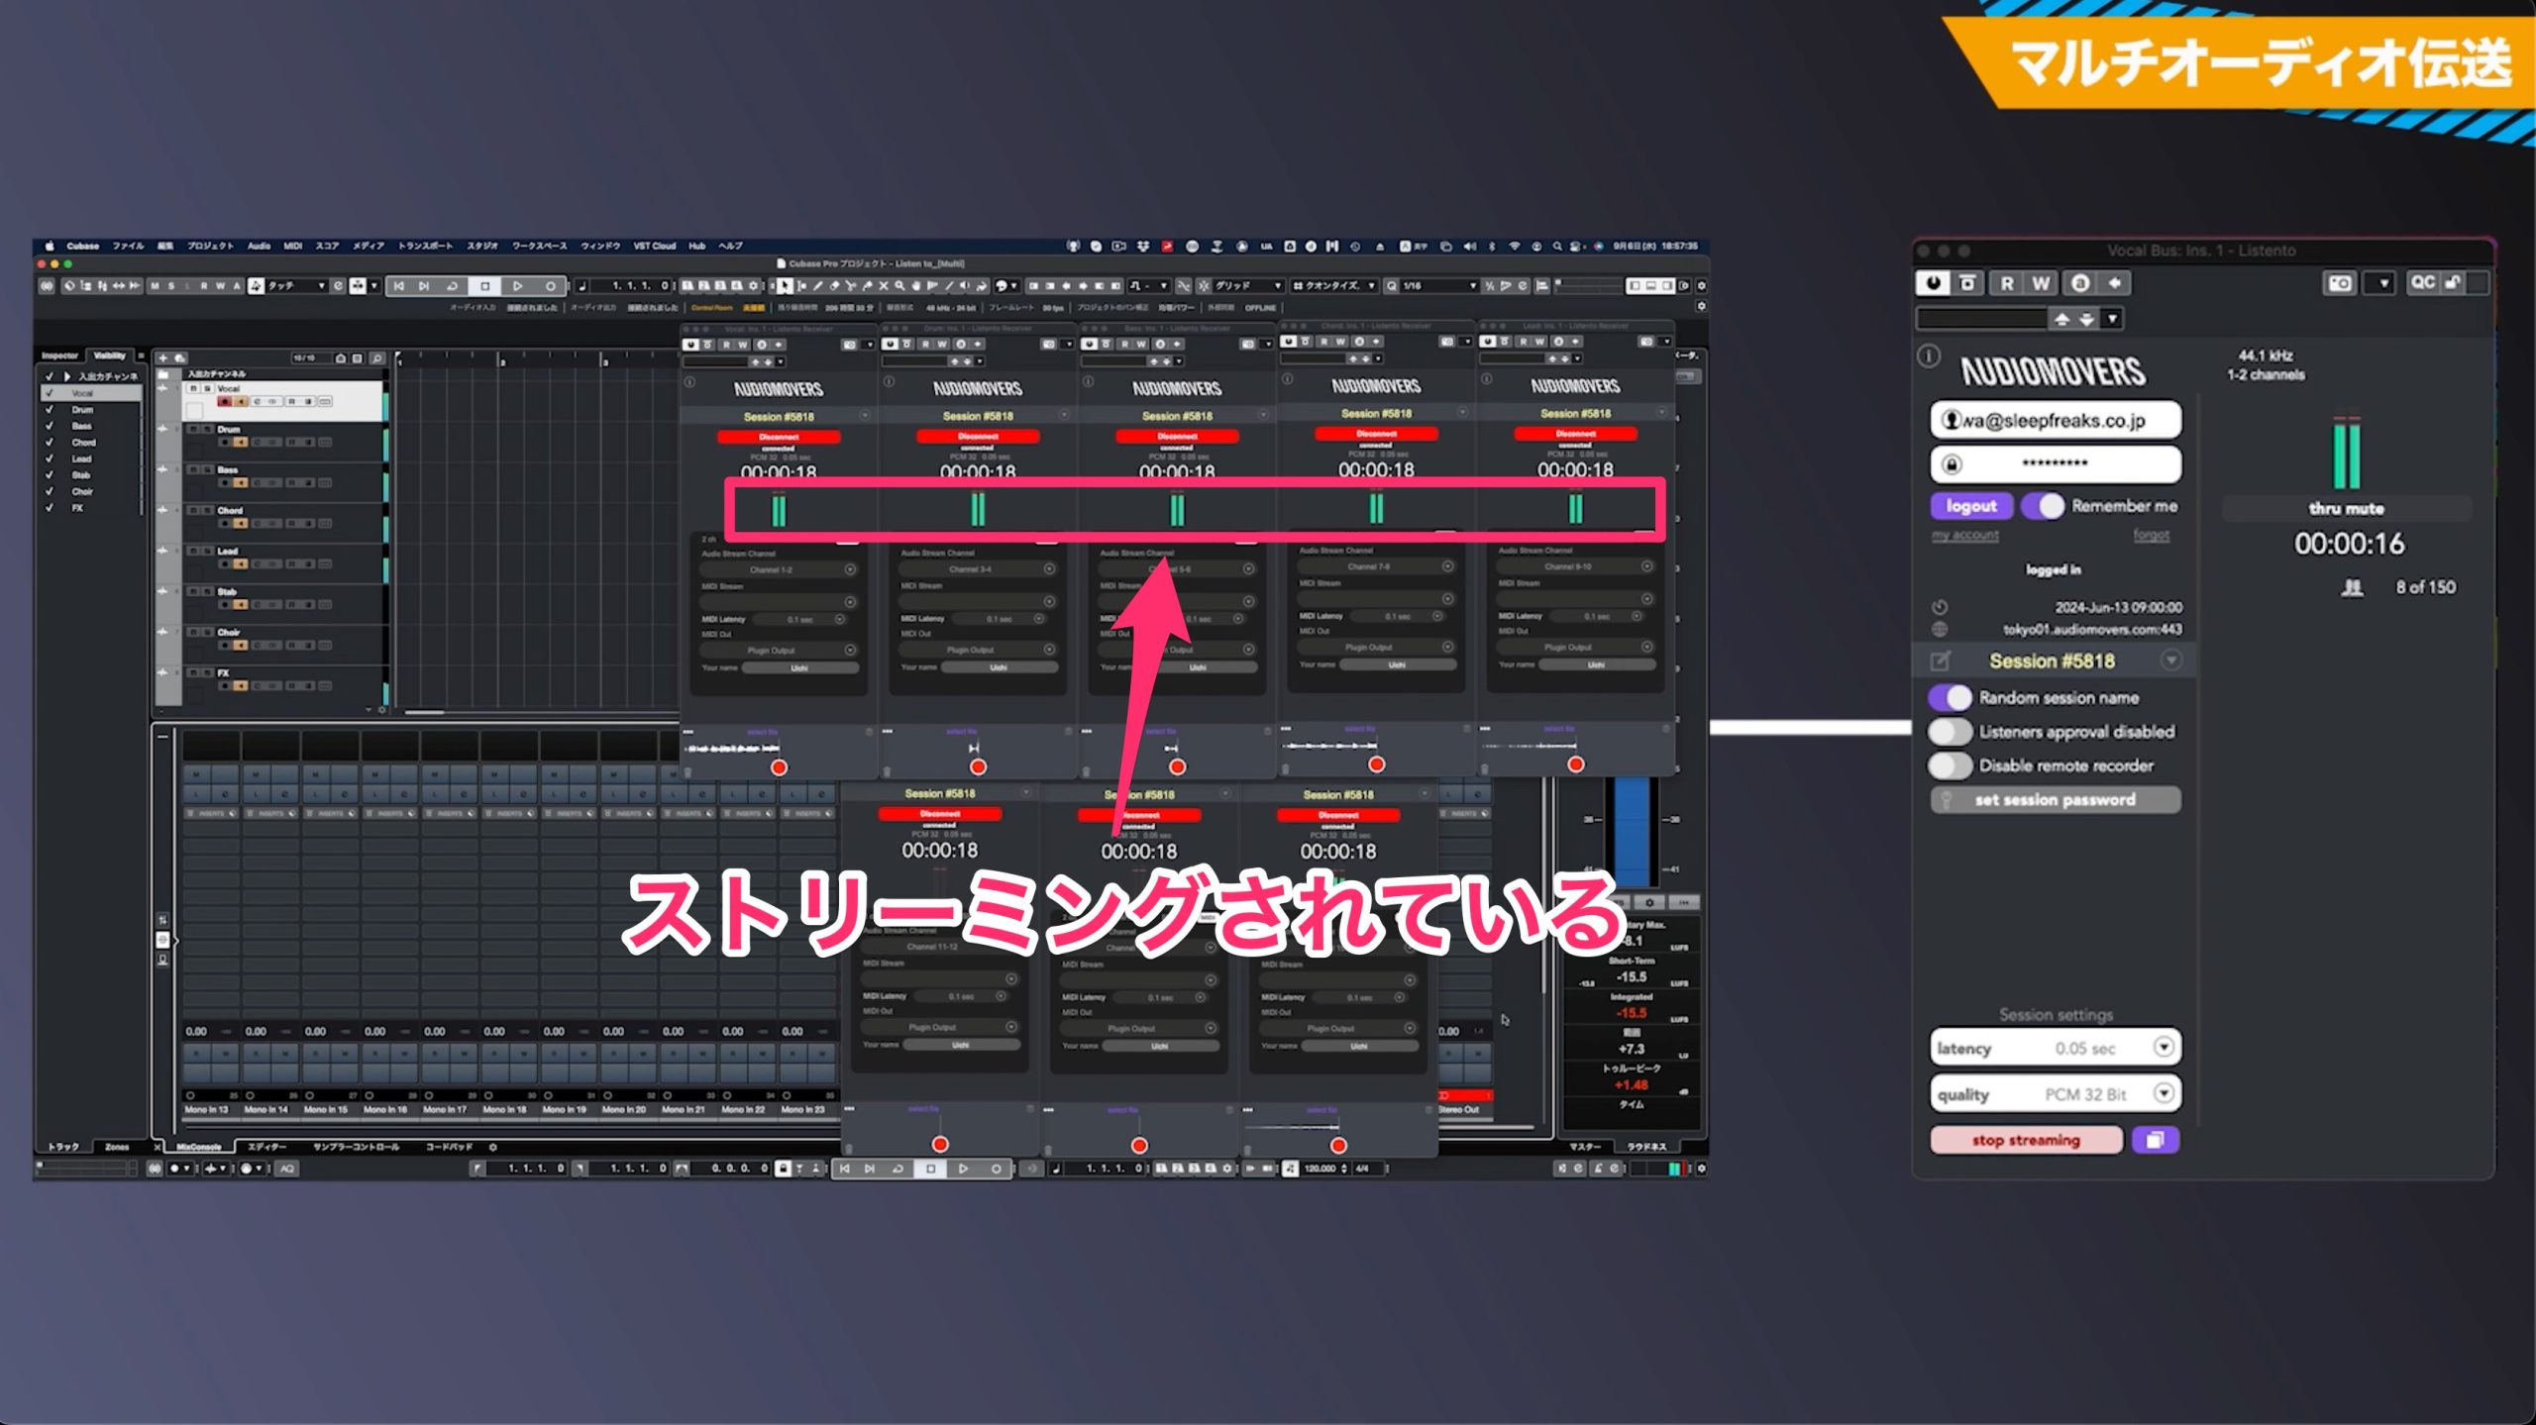Enable record arm on the Vocal track
The height and width of the screenshot is (1425, 2536).
coord(226,401)
